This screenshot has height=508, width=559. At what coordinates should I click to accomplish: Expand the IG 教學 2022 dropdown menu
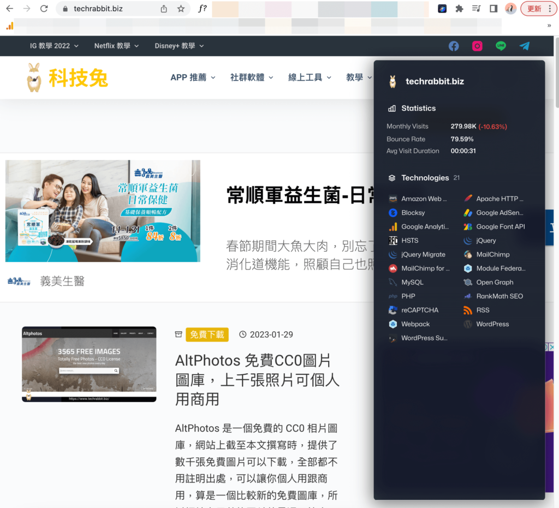tap(54, 46)
